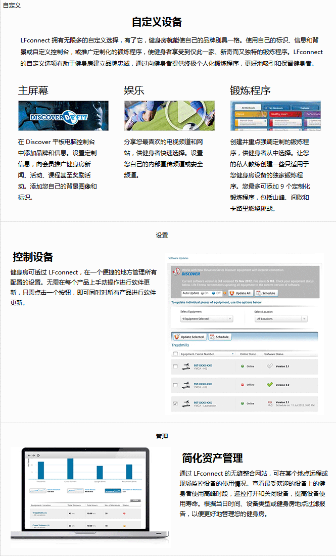Select the Auto Update Off radio button

tap(213, 293)
